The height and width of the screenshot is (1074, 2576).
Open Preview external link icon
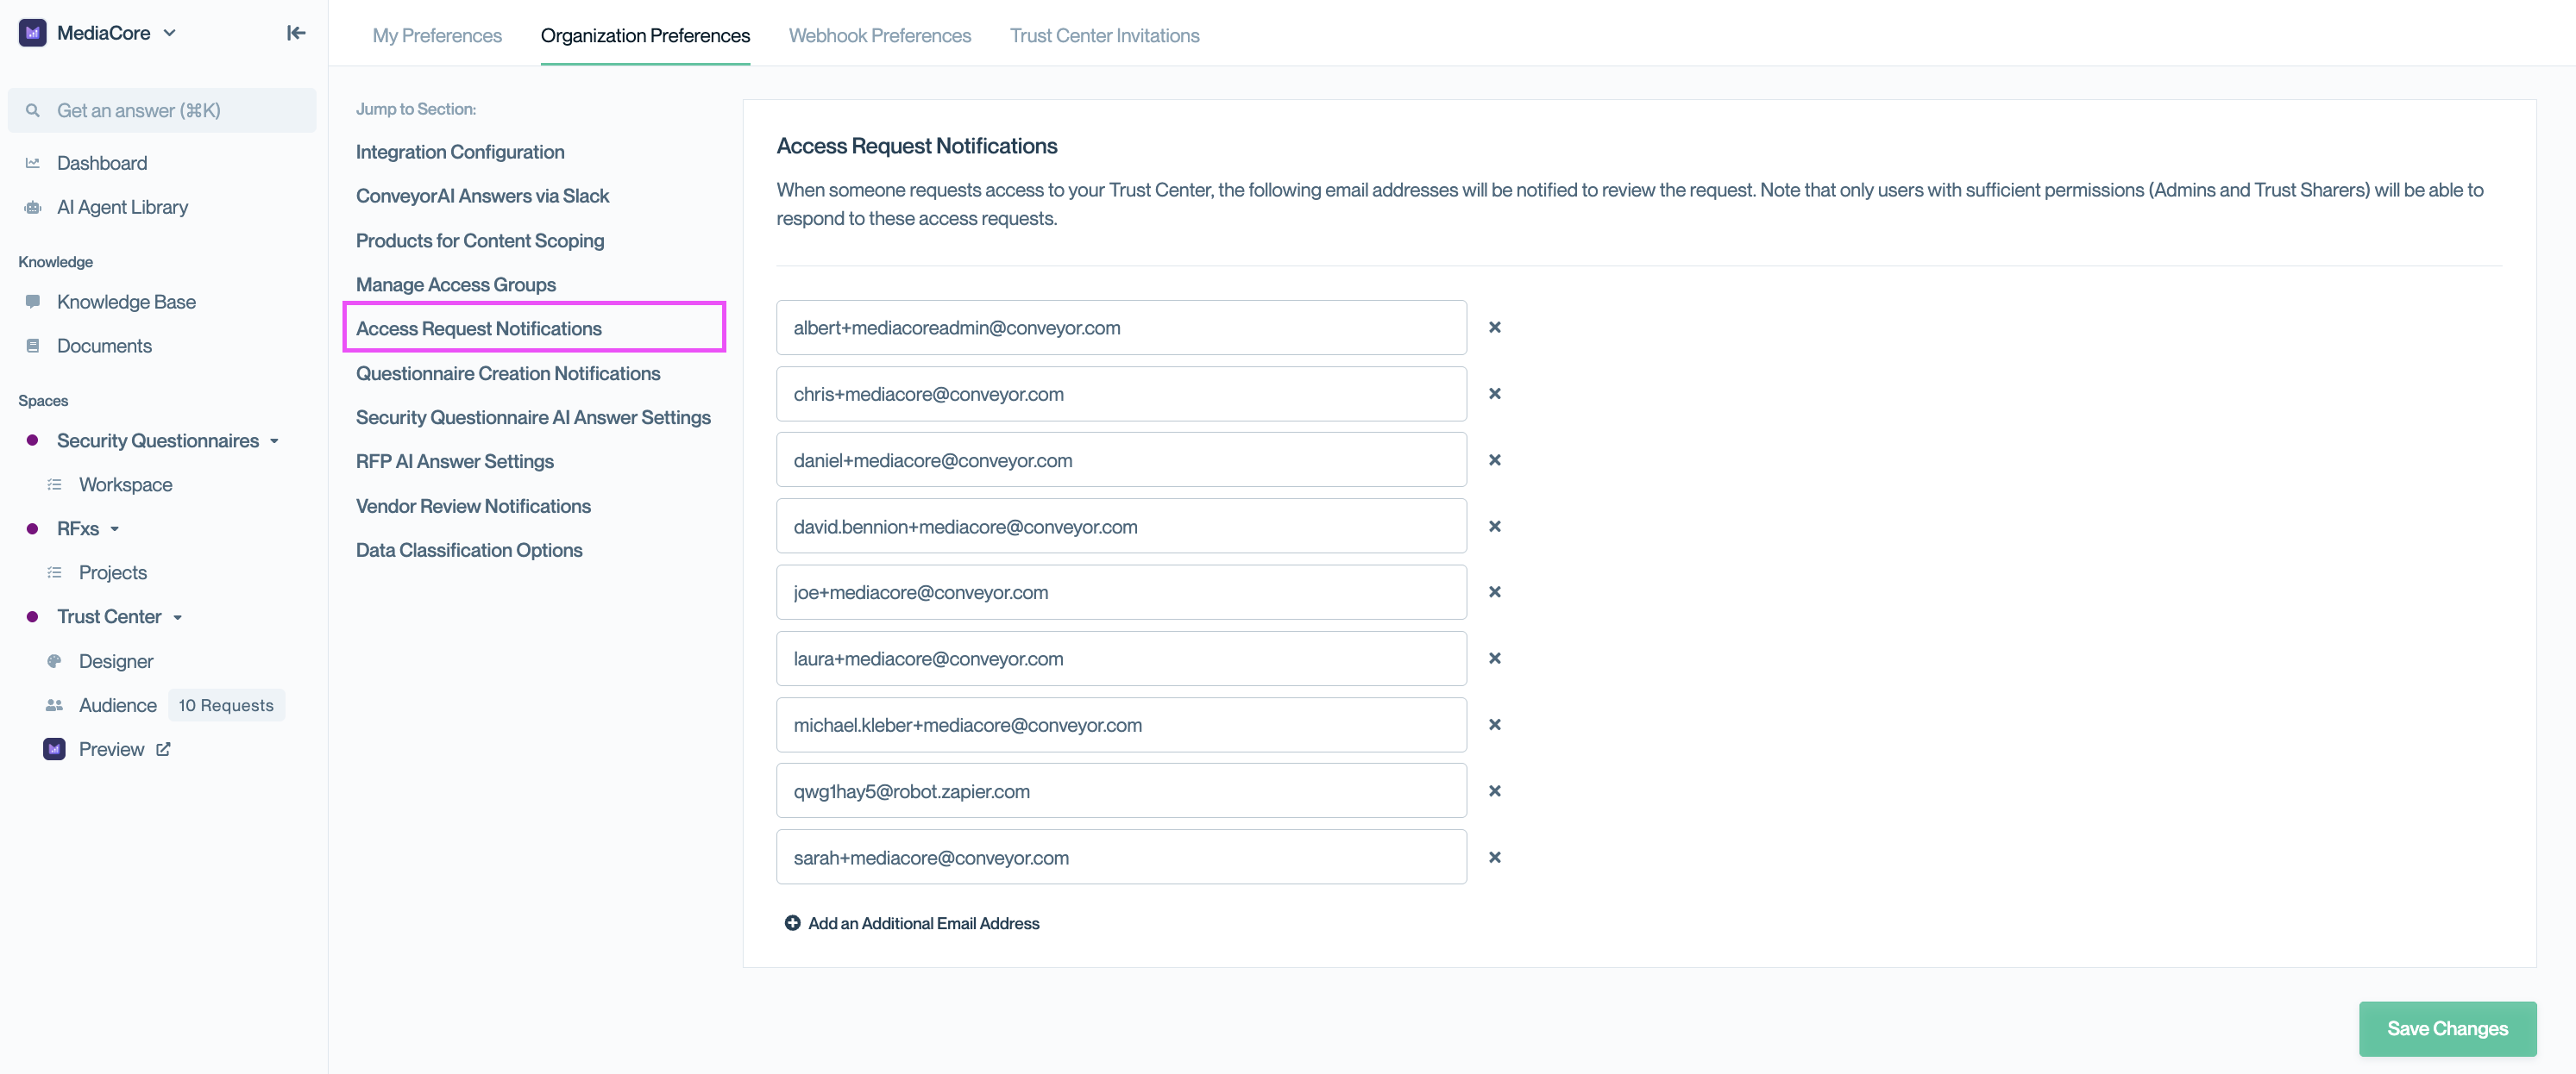click(x=163, y=749)
